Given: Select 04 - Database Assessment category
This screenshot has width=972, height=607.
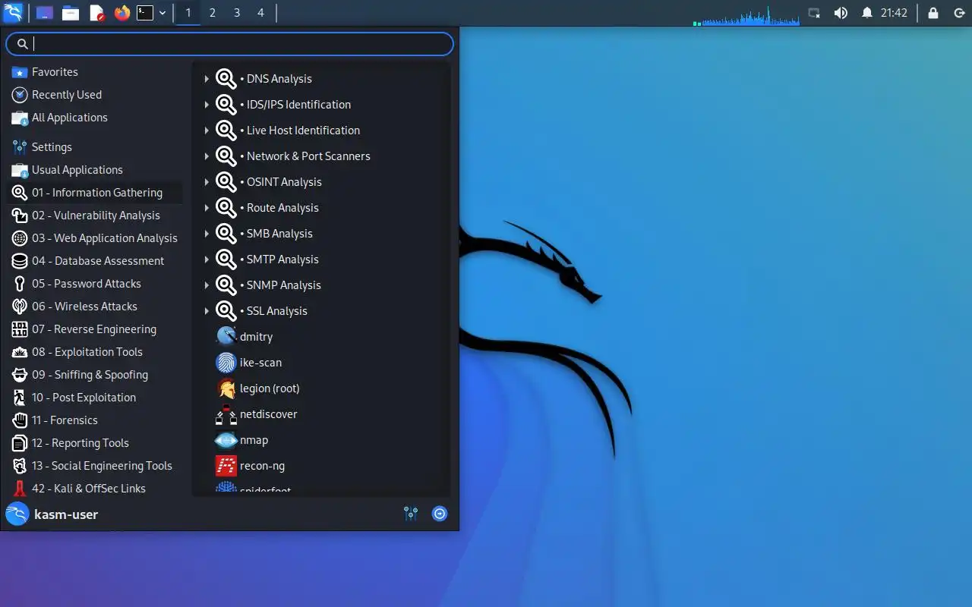Looking at the screenshot, I should (95, 261).
